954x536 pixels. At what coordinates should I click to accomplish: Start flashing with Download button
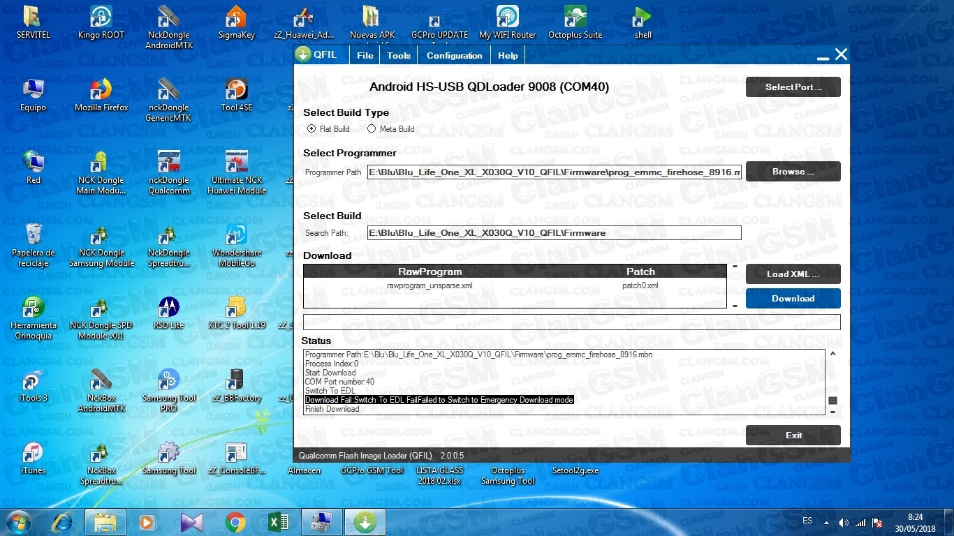click(793, 299)
